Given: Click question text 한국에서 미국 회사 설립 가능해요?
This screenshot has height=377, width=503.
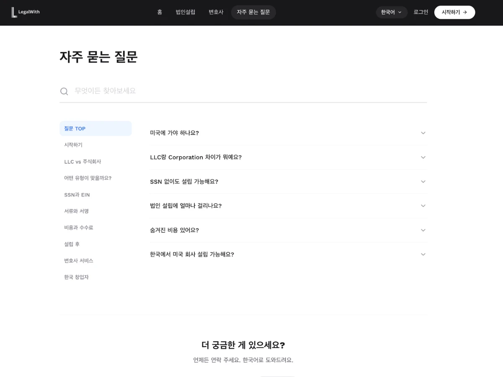Looking at the screenshot, I should point(192,254).
